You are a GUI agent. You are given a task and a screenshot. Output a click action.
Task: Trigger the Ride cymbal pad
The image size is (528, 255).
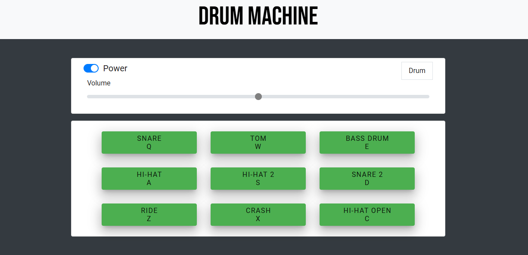tap(149, 215)
